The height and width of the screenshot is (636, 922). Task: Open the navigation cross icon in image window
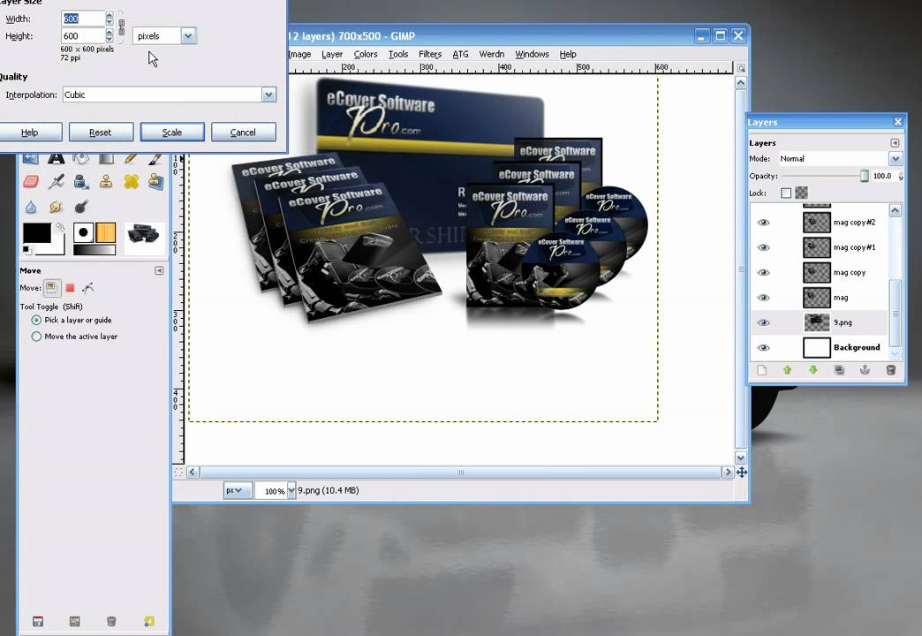click(742, 473)
